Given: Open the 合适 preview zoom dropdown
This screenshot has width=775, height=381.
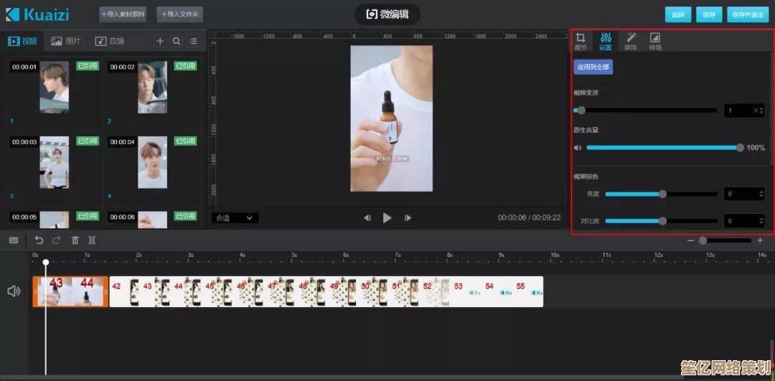Looking at the screenshot, I should [235, 217].
